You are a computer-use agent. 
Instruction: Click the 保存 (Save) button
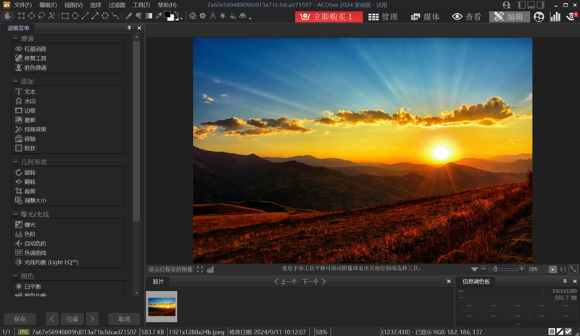20,319
